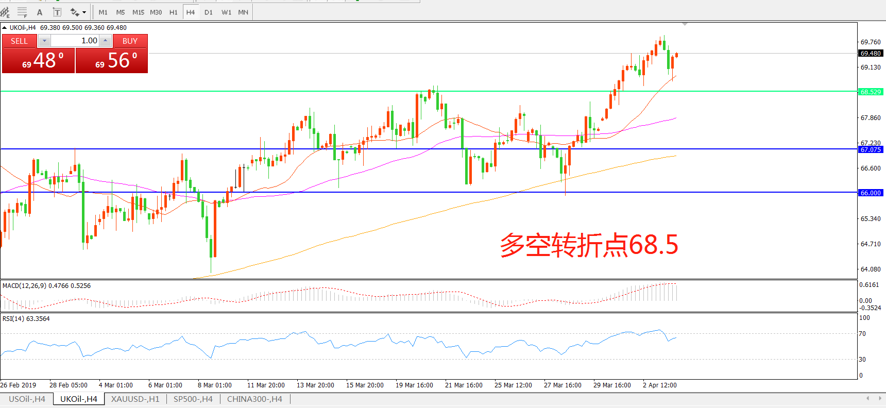Image resolution: width=886 pixels, height=408 pixels.
Task: Select the Equidistant Channel drawing tool
Action: pyautogui.click(x=5, y=12)
